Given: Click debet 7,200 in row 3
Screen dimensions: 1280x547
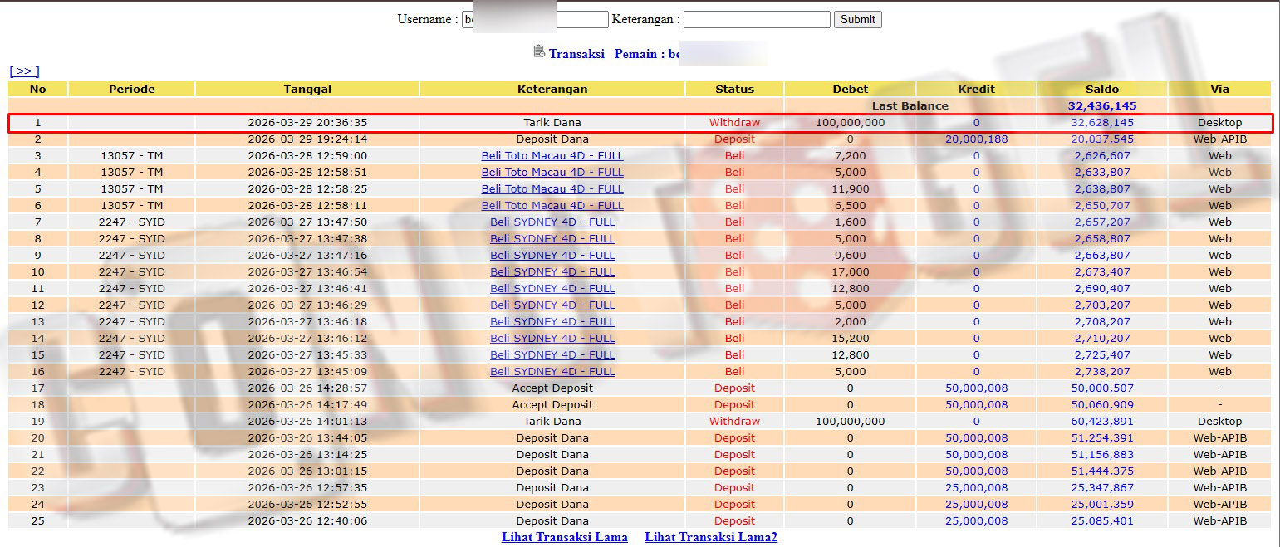Looking at the screenshot, I should click(x=851, y=155).
